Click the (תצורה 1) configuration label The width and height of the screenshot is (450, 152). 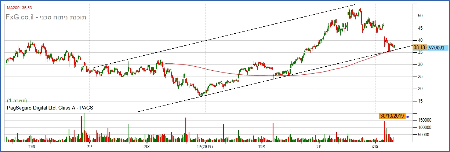[x=17, y=100]
